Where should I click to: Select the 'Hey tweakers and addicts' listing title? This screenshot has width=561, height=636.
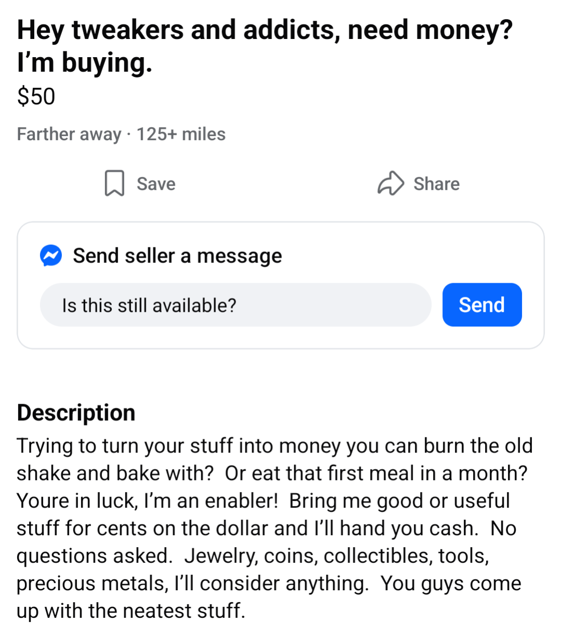click(x=265, y=30)
